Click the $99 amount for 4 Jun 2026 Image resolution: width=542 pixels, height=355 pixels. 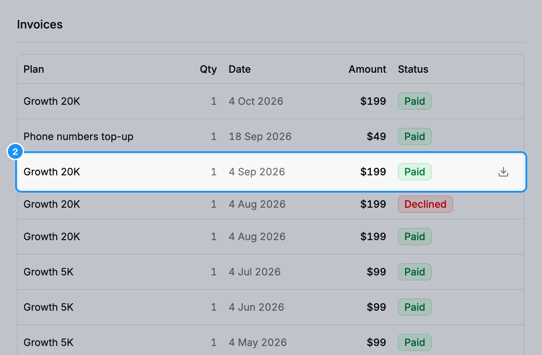376,307
